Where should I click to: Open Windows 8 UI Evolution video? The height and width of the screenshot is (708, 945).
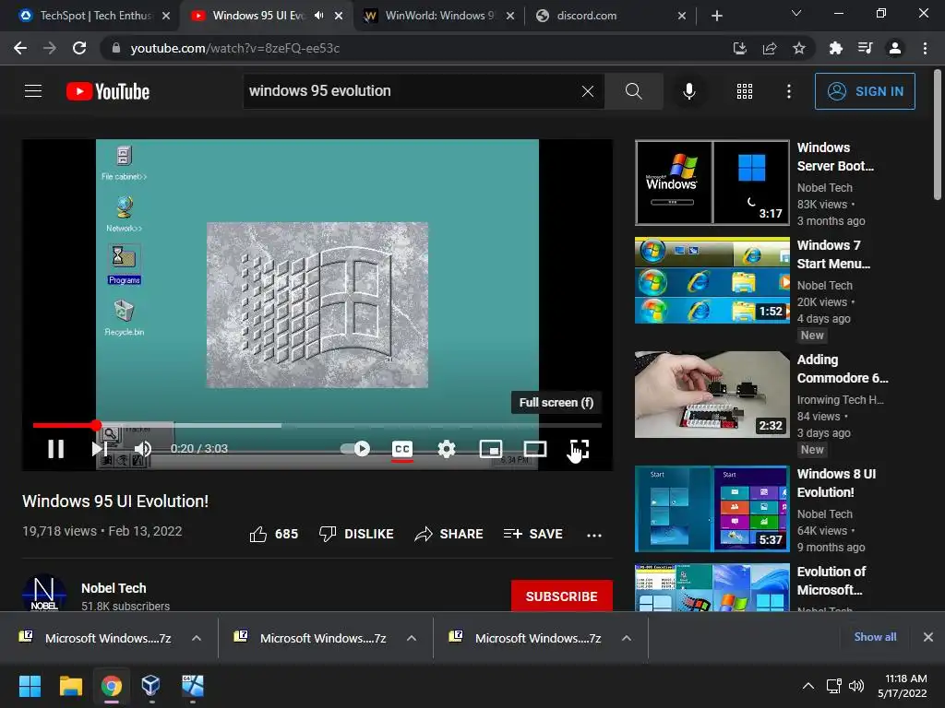712,509
